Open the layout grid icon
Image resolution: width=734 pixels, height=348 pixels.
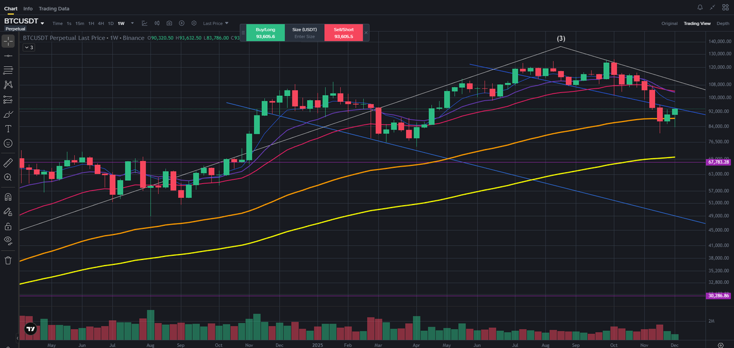click(x=725, y=6)
